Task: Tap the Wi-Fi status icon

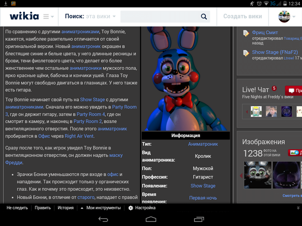Action: (x=266, y=3)
